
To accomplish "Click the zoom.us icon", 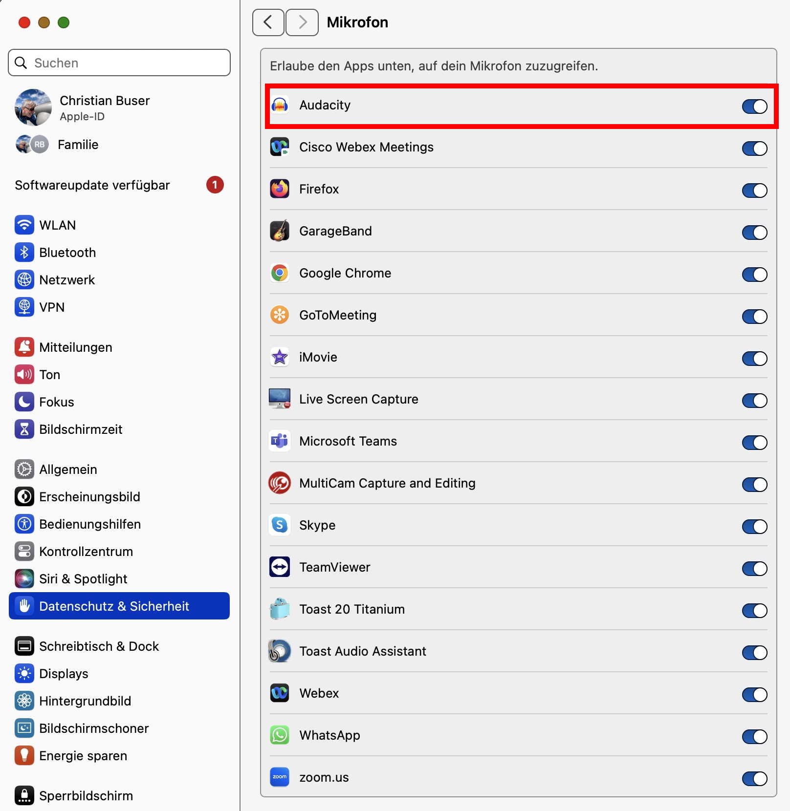I will click(x=280, y=777).
